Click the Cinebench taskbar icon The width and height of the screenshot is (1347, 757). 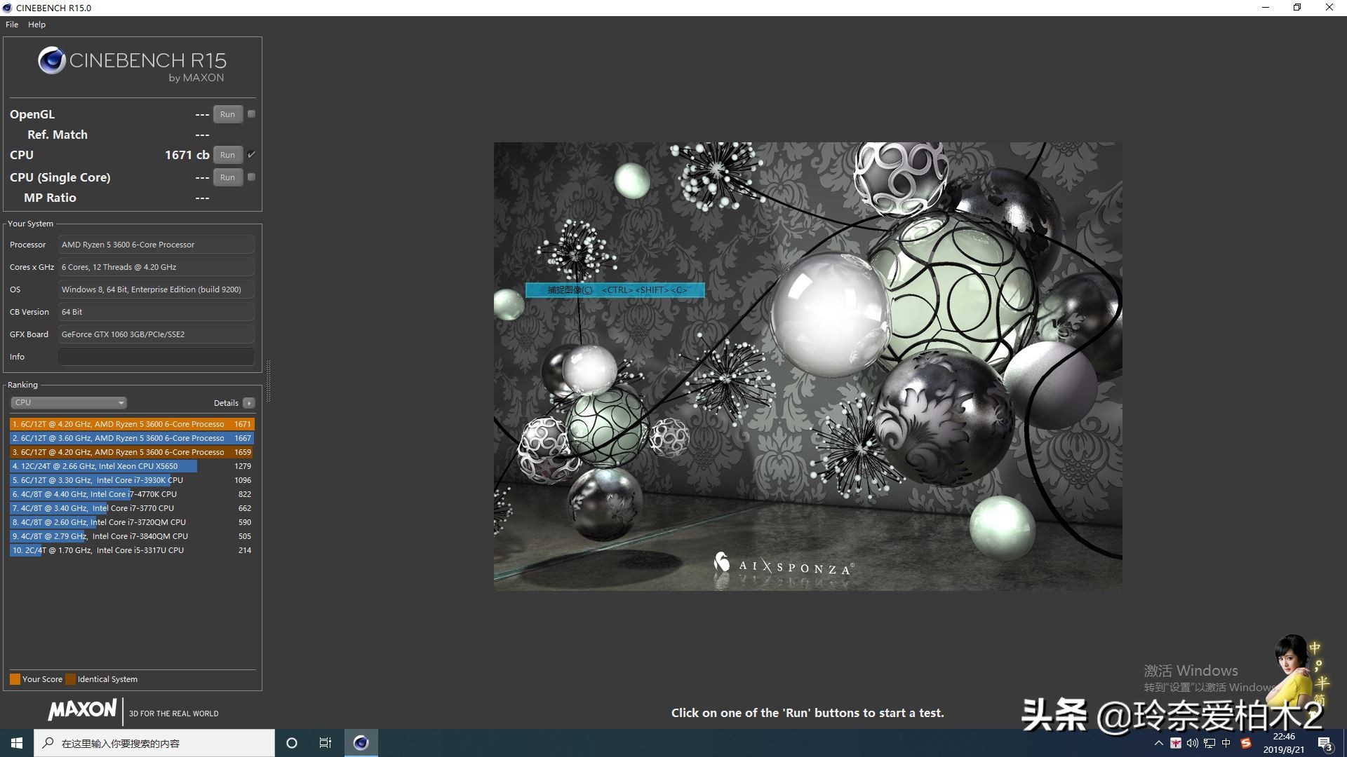pos(361,743)
